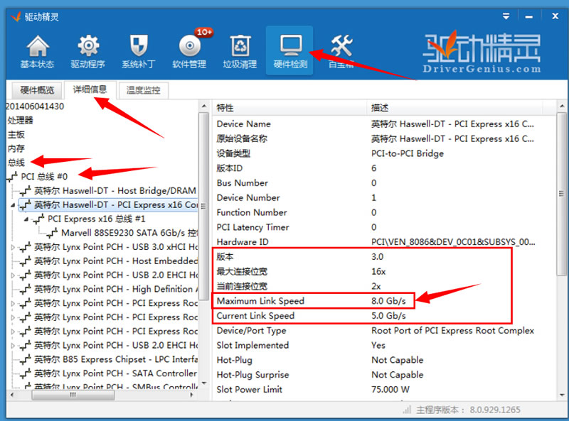Image resolution: width=569 pixels, height=421 pixels.
Task: Click the 主程序版本 status bar text
Action: [x=468, y=410]
